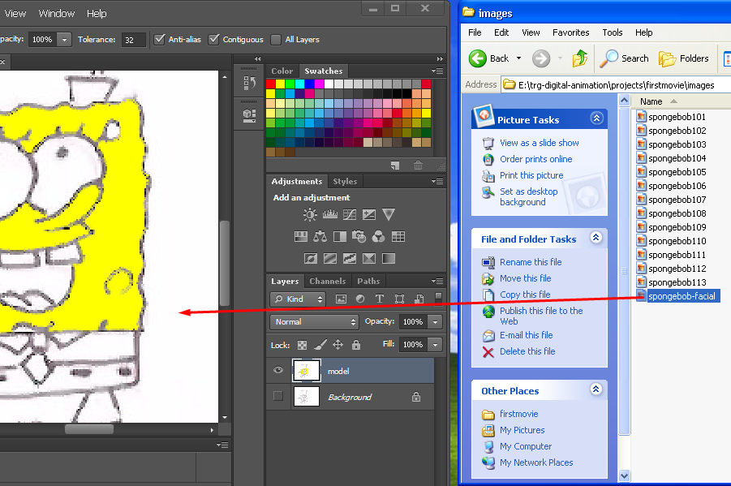731x486 pixels.
Task: Uncheck the Contiguous checkbox
Action: coord(213,39)
